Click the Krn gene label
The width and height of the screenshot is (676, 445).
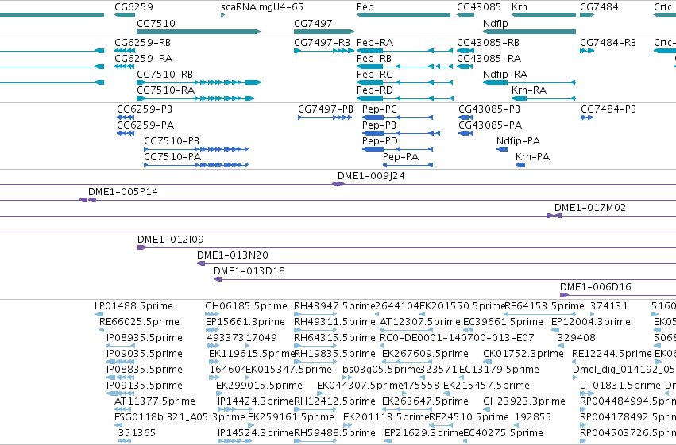(x=519, y=7)
